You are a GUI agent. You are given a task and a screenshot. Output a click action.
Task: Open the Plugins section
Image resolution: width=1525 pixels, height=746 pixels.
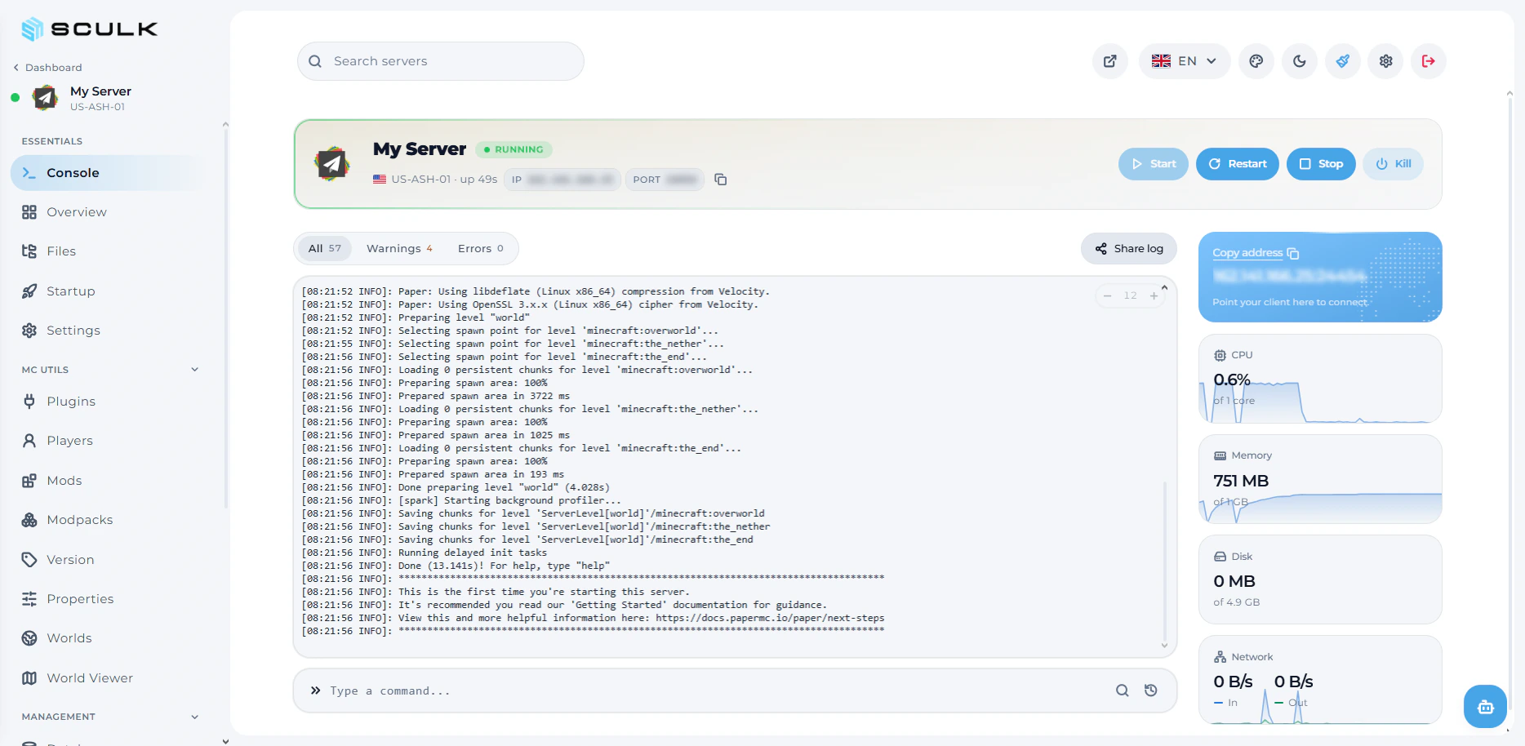click(108, 402)
